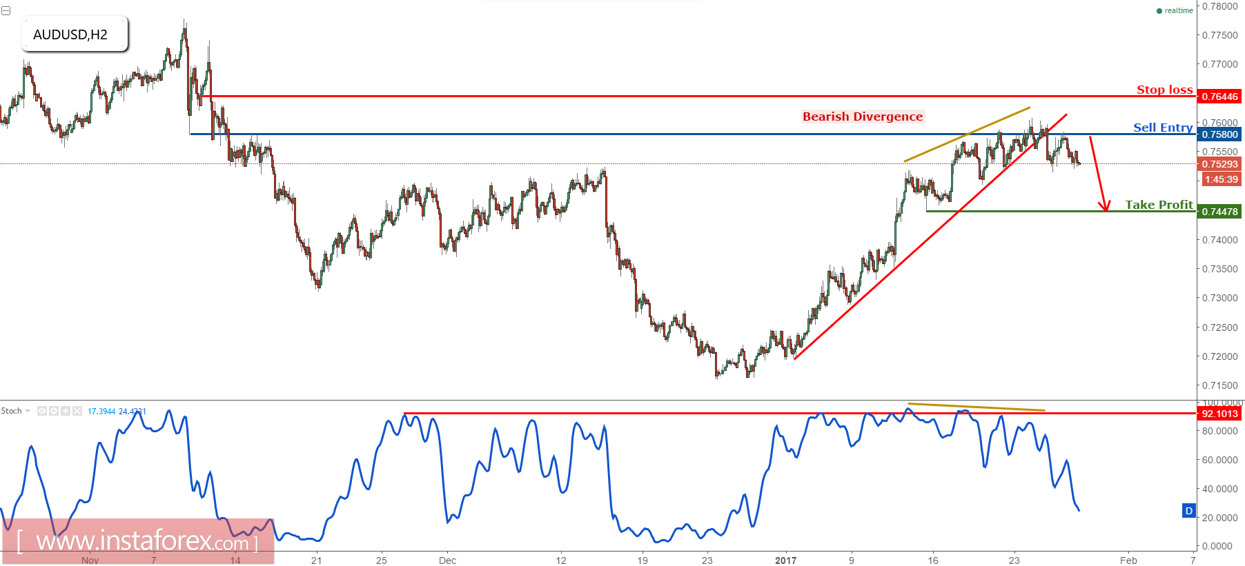The width and height of the screenshot is (1245, 566).
Task: Collapse the chart legend minus box top-left
Action: (x=6, y=11)
